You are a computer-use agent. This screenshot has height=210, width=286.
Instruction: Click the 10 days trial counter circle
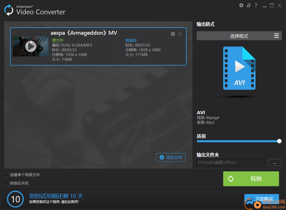pos(15,199)
